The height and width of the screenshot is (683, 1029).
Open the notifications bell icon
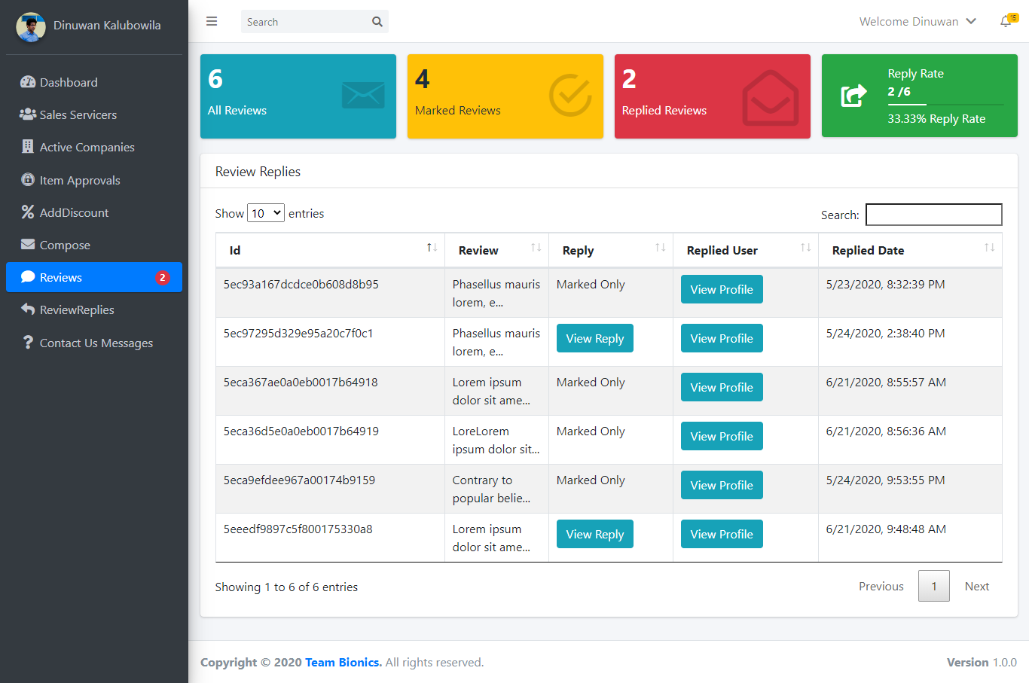coord(1006,21)
